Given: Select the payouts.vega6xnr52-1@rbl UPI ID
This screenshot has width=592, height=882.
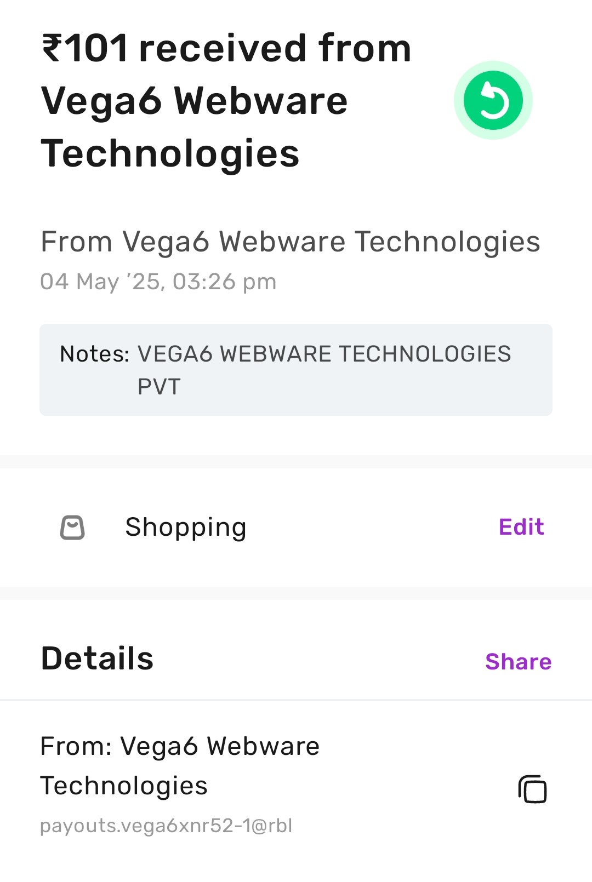Looking at the screenshot, I should (166, 826).
